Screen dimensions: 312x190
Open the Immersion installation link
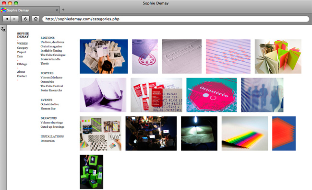[x=48, y=141]
